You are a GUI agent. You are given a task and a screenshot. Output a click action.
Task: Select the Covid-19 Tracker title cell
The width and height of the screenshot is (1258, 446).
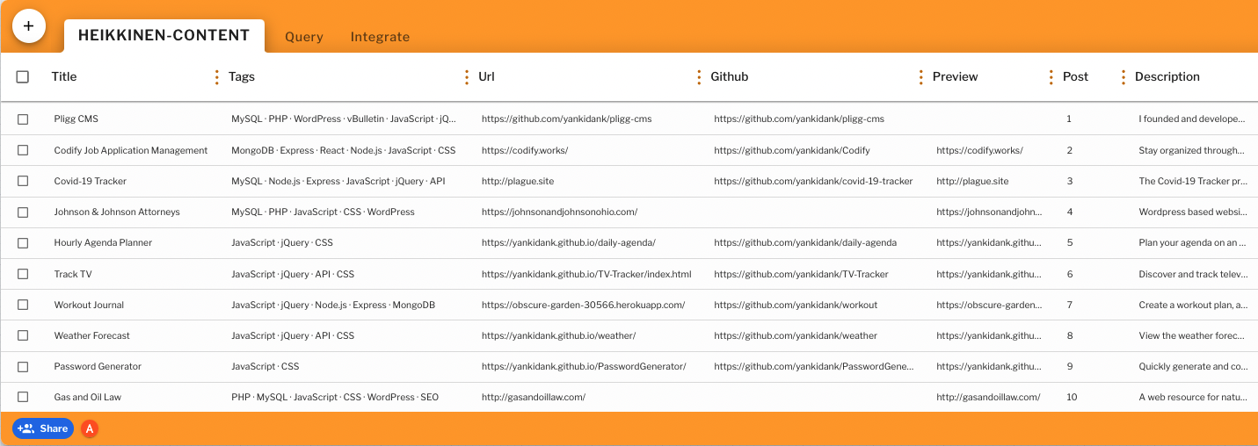pyautogui.click(x=91, y=181)
